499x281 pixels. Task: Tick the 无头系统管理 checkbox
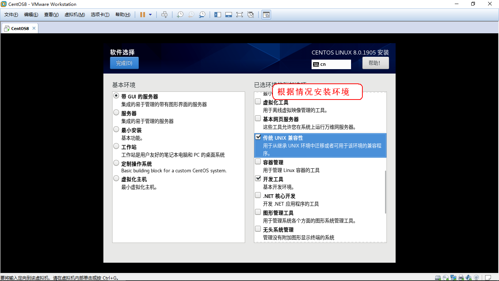click(x=258, y=229)
